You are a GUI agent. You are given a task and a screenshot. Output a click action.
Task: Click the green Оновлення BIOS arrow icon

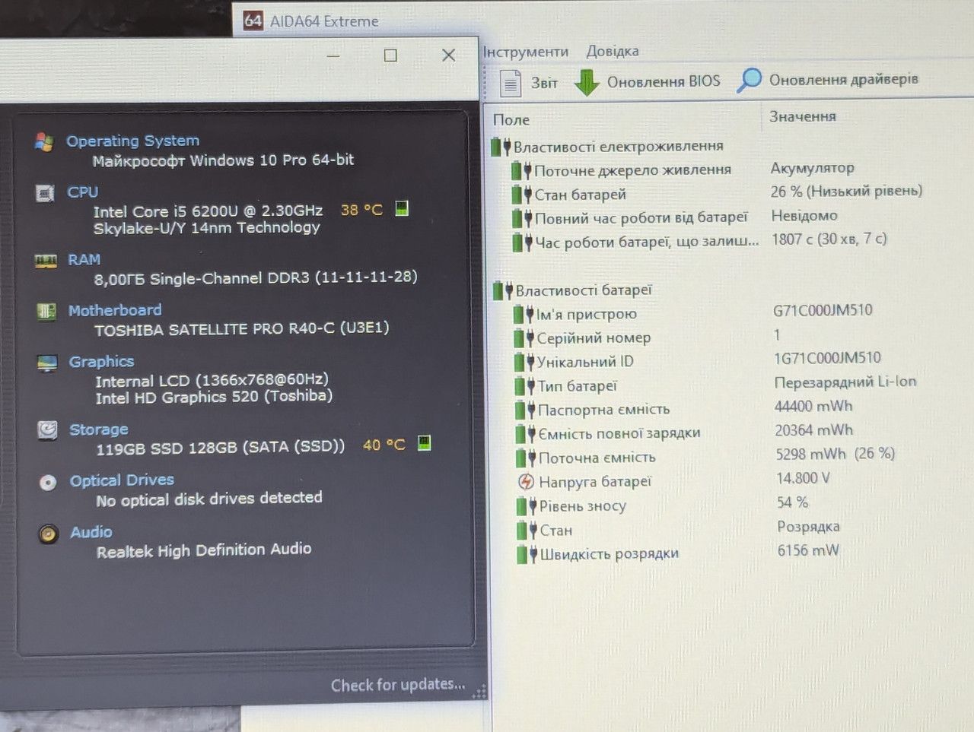click(x=587, y=82)
